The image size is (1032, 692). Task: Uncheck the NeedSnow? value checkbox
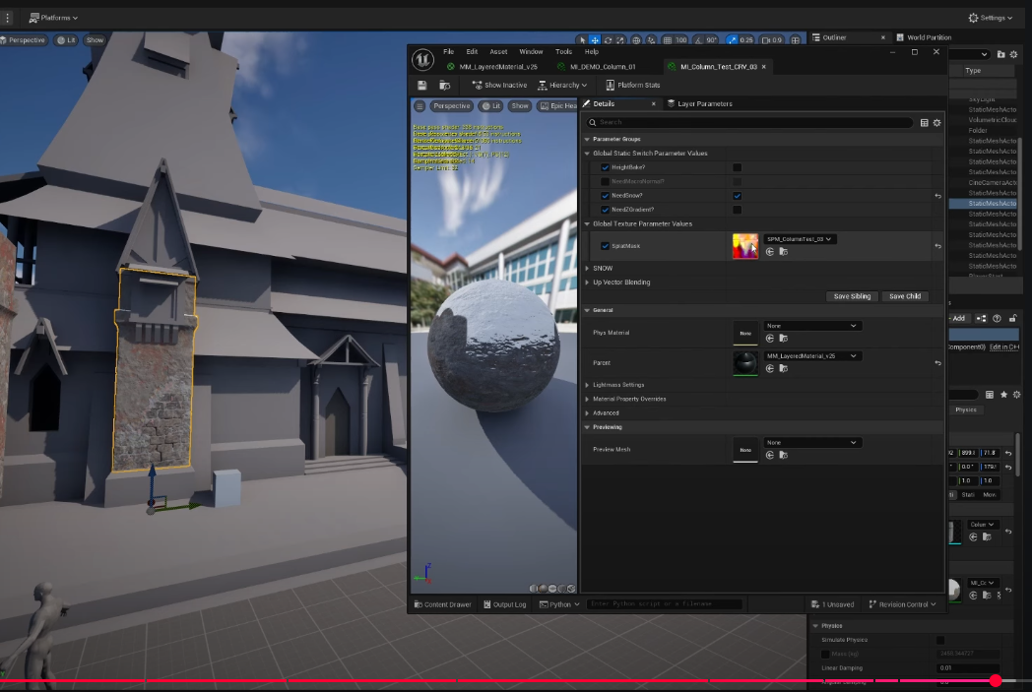pos(737,196)
